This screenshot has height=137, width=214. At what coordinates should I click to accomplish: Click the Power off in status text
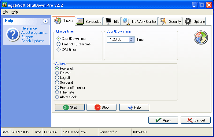point(108,132)
